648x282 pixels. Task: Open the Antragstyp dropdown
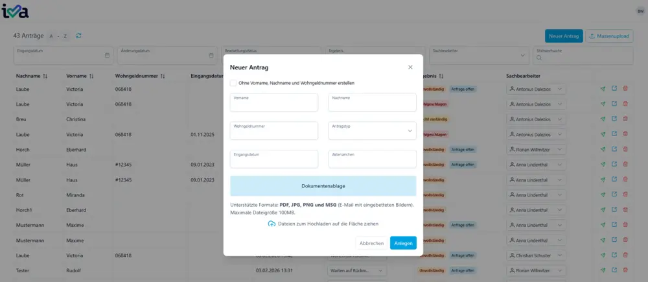coord(372,131)
